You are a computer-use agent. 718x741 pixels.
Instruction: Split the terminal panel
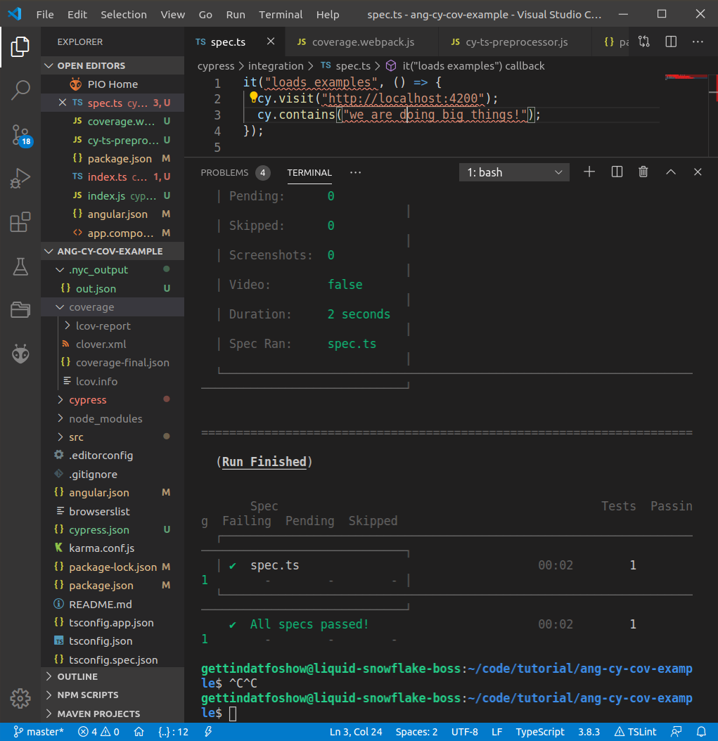[x=617, y=172]
